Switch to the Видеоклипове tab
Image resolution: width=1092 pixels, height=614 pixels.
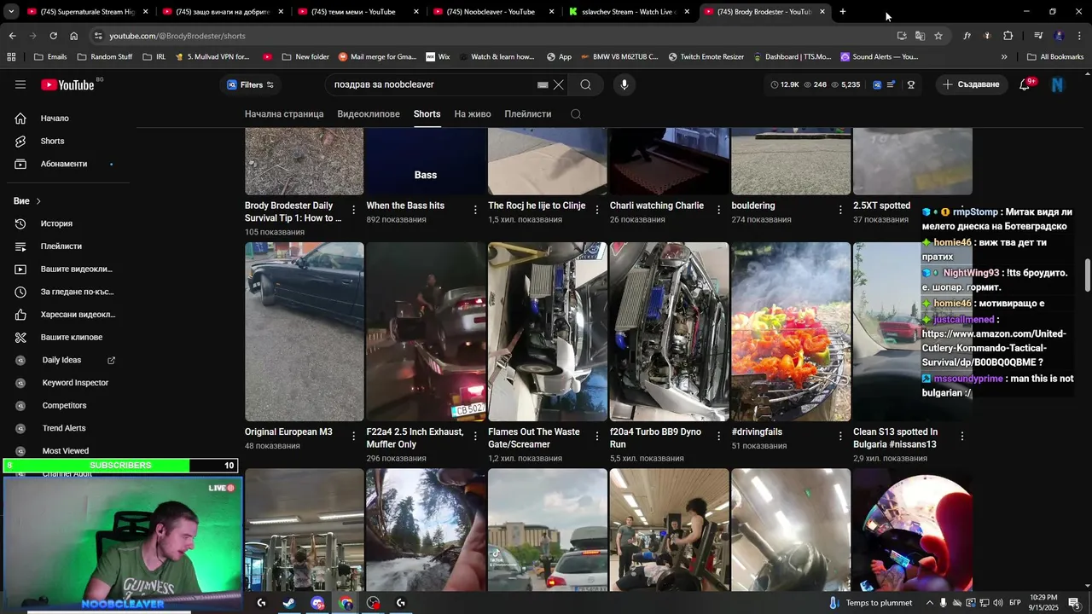369,114
